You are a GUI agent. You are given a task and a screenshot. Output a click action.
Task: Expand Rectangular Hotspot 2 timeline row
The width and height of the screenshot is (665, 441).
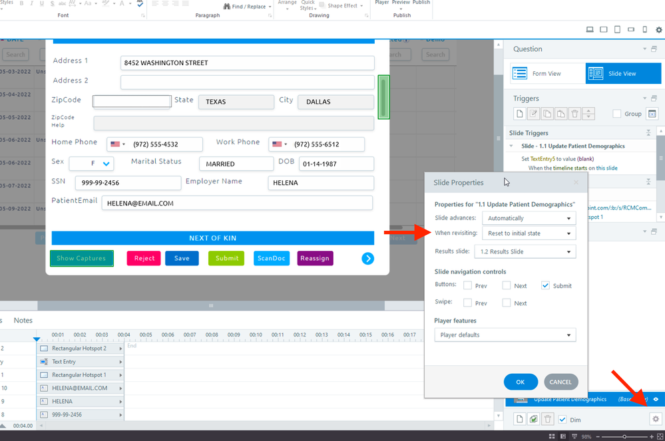coord(120,349)
